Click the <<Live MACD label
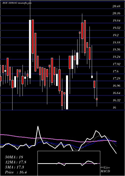The height and width of the screenshot is (176, 125). (105, 169)
